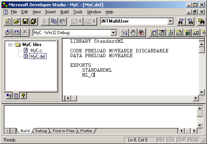Viewport: 207px width, 144px height.
Task: Click output tabs scroll-right arrow button
Action: tap(13, 131)
